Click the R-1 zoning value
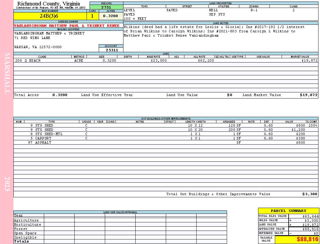 254,10
